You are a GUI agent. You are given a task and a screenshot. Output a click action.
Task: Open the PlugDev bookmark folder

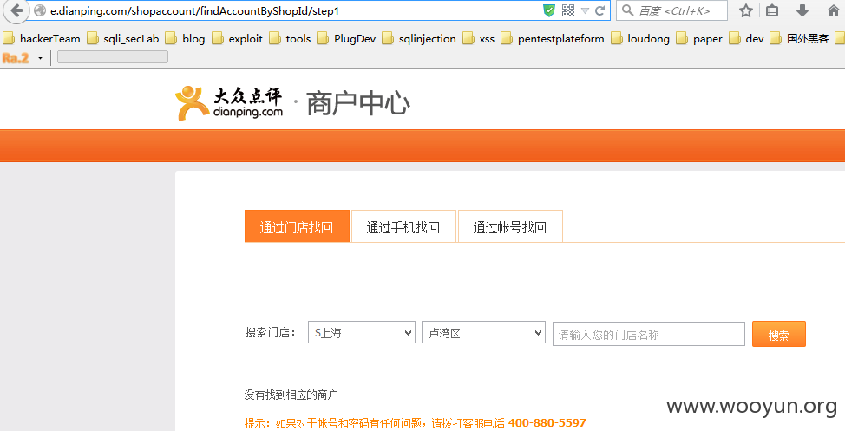[x=346, y=39]
